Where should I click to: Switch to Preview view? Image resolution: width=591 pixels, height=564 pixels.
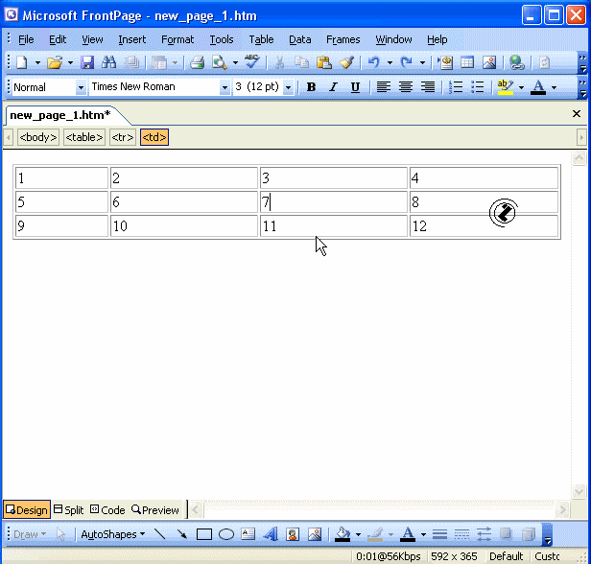coord(154,509)
